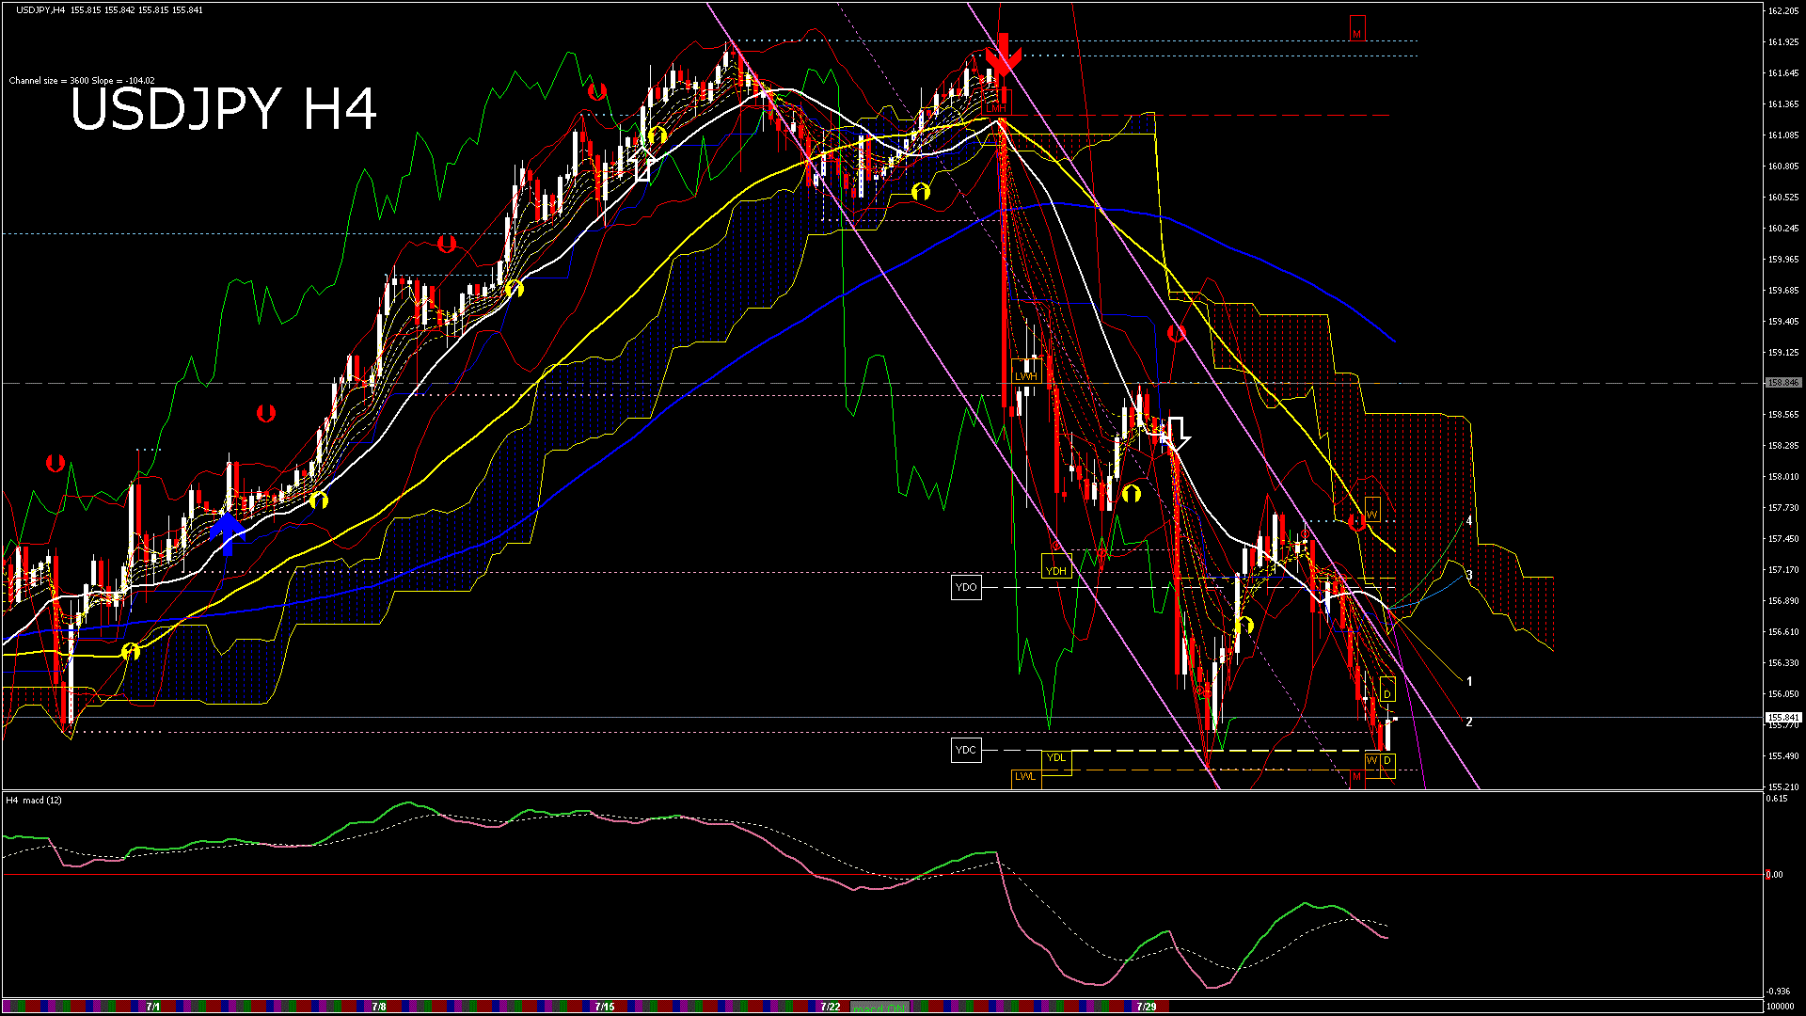The width and height of the screenshot is (1806, 1016).
Task: Click the 158.010 price axis label
Action: (x=1783, y=477)
